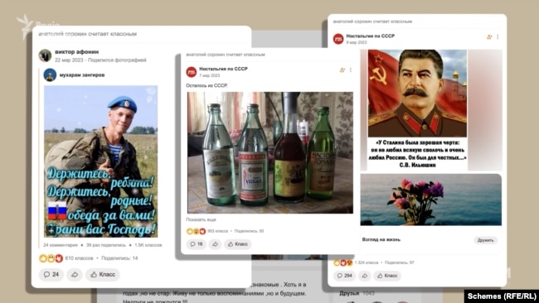Open the flowers by sea image
This screenshot has height=303, width=539.
pyautogui.click(x=430, y=200)
